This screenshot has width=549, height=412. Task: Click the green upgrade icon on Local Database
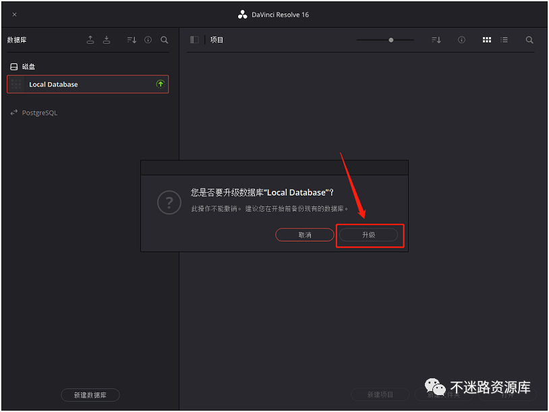161,84
